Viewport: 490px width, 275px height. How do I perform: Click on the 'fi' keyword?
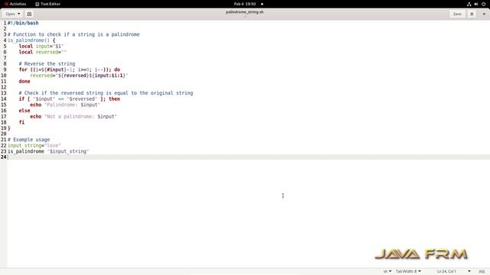tap(21, 122)
